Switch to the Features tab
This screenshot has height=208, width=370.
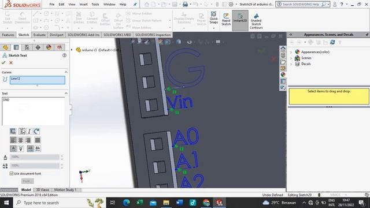pyautogui.click(x=8, y=35)
